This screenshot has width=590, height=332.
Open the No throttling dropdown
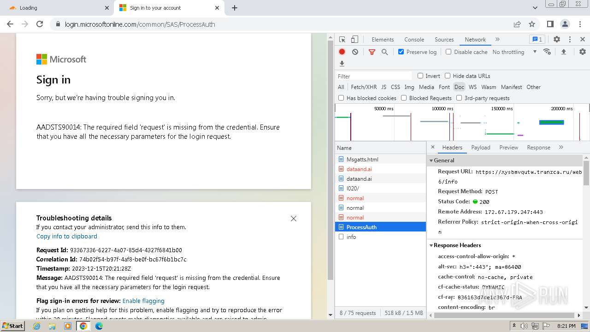coord(514,52)
